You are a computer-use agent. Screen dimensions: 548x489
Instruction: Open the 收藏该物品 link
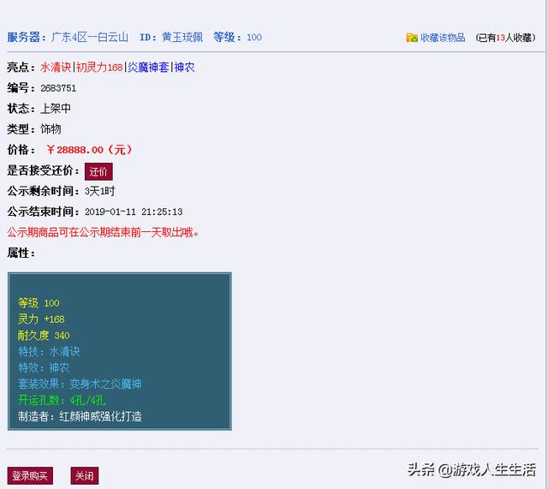(442, 38)
